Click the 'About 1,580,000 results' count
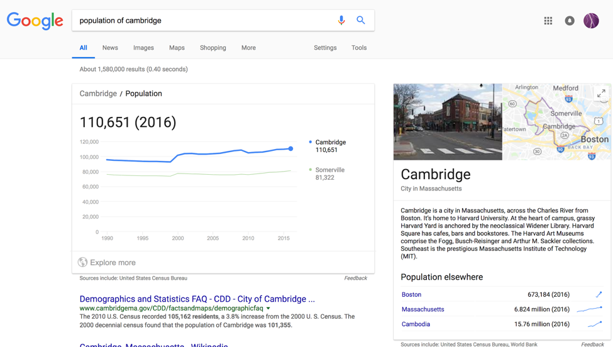613x347 pixels. [x=134, y=69]
